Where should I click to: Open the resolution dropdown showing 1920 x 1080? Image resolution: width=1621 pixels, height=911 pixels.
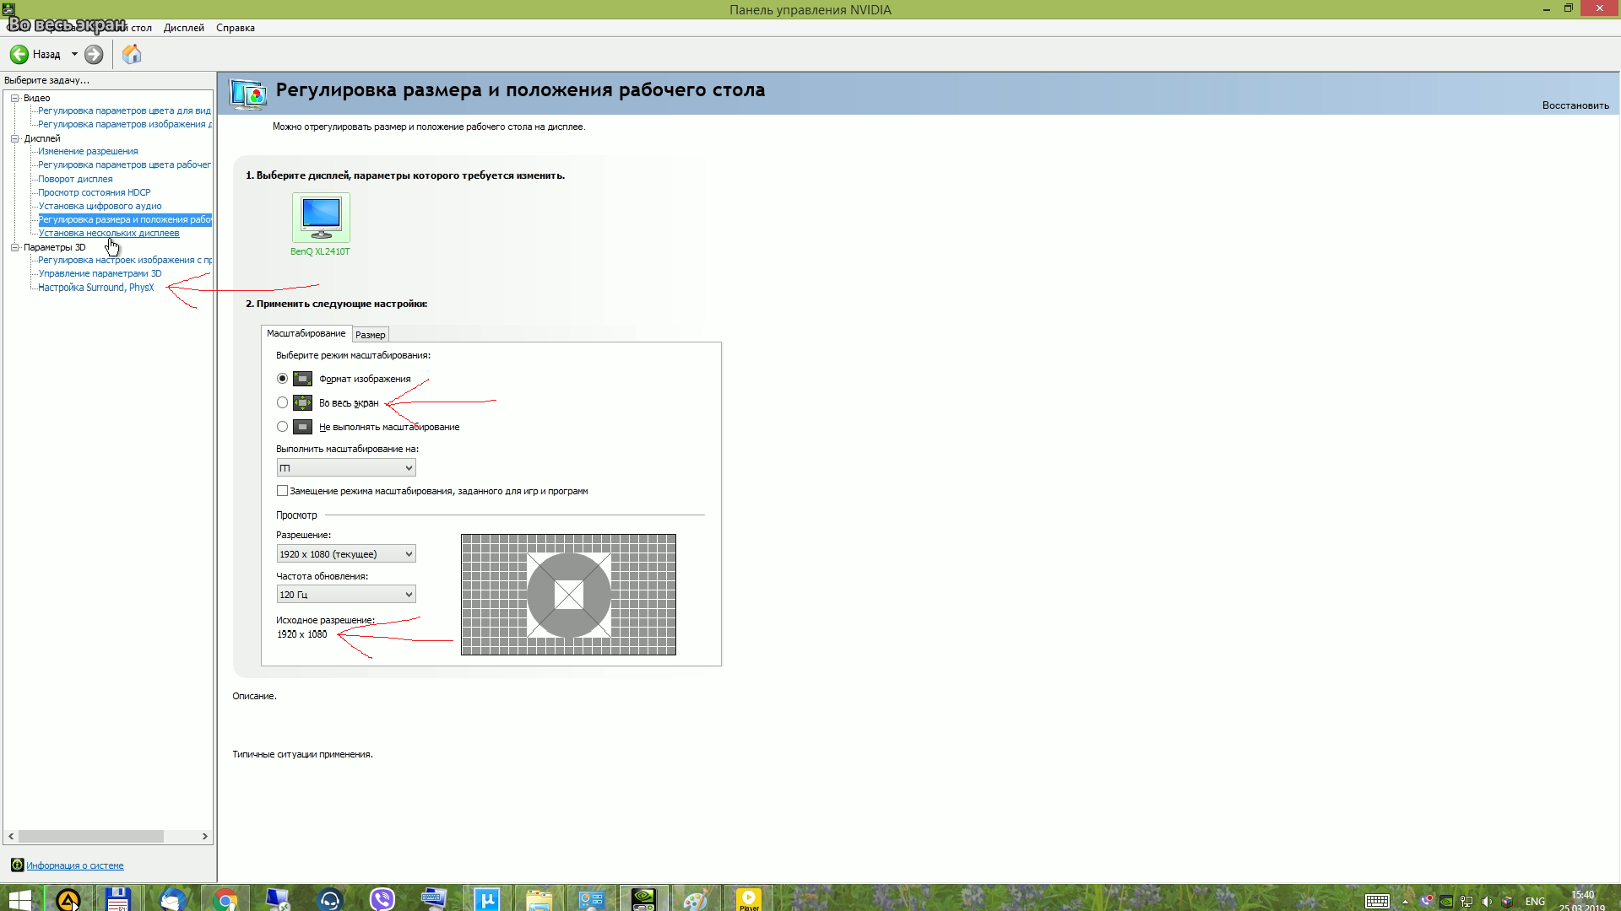pyautogui.click(x=346, y=554)
